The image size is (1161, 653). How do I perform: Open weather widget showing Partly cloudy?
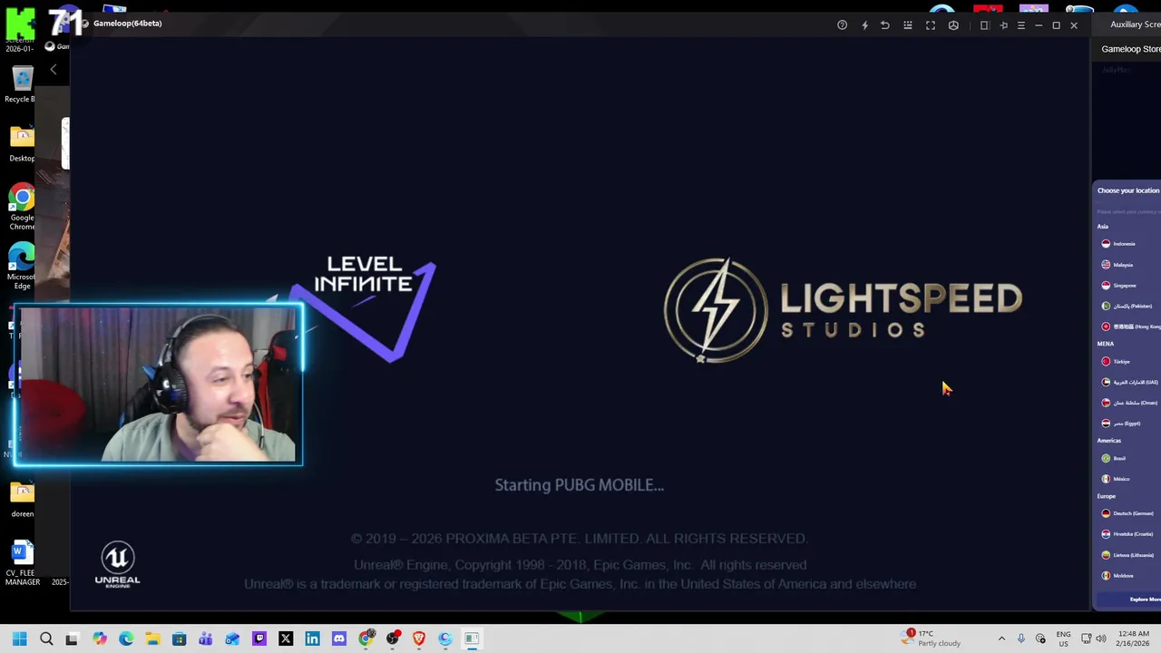point(931,638)
